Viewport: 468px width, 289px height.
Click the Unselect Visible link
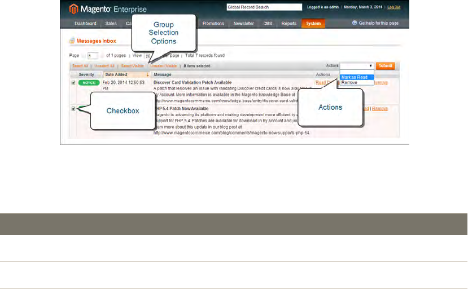pyautogui.click(x=164, y=66)
